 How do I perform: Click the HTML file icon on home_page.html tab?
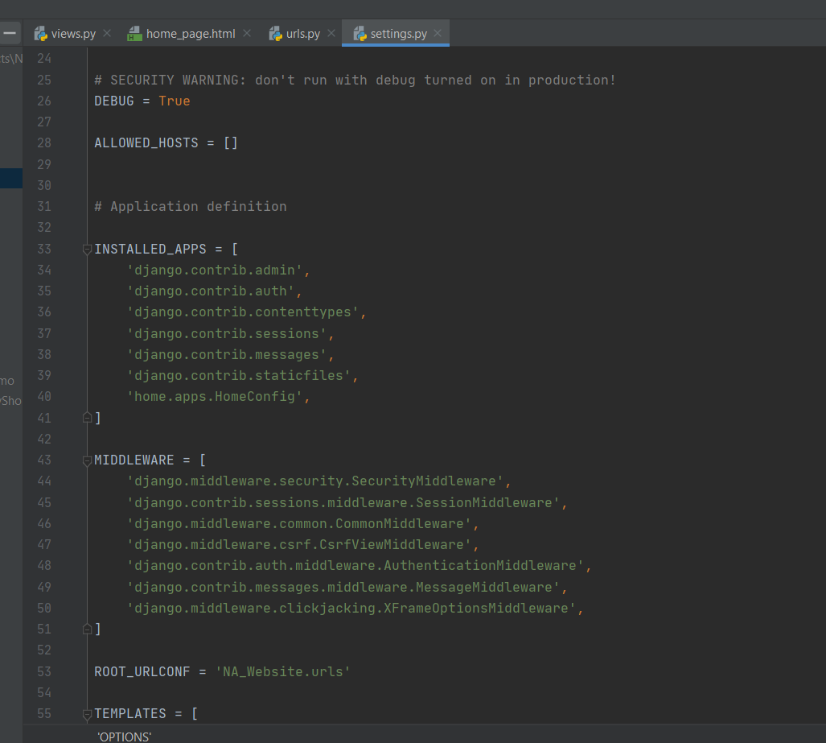(x=135, y=34)
